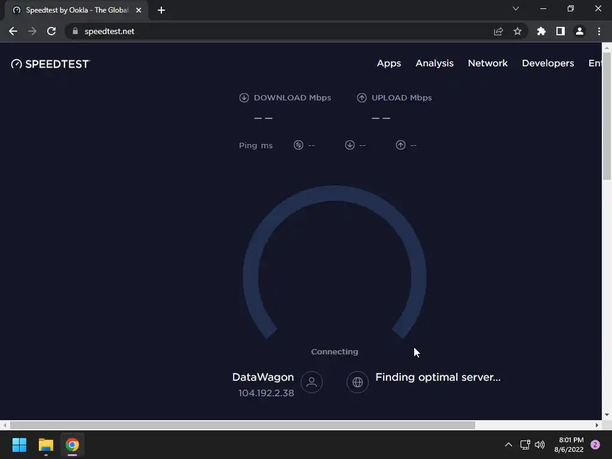The height and width of the screenshot is (459, 612).
Task: Share this page using the share icon
Action: (x=498, y=31)
